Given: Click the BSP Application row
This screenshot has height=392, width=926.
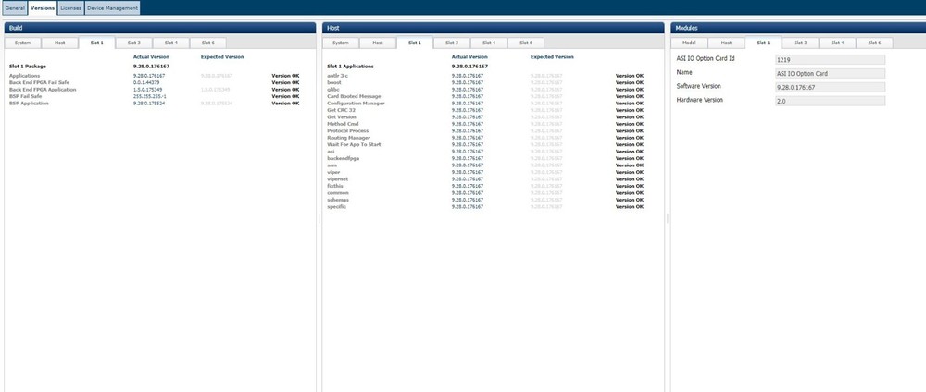Looking at the screenshot, I should 154,104.
